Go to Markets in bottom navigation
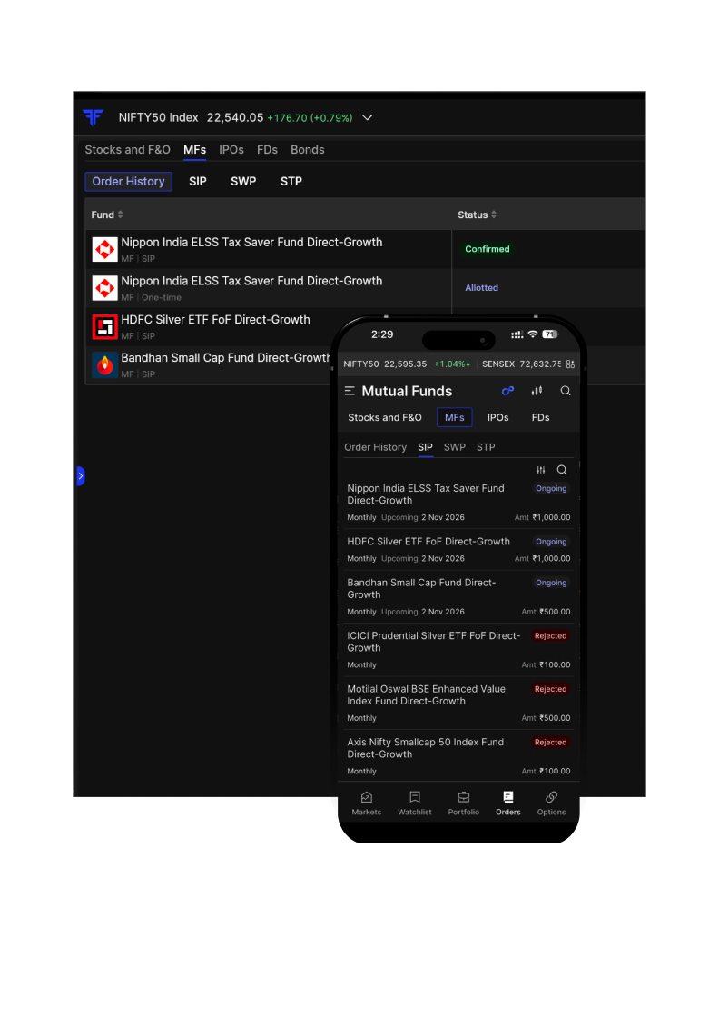The width and height of the screenshot is (719, 1018). (366, 803)
